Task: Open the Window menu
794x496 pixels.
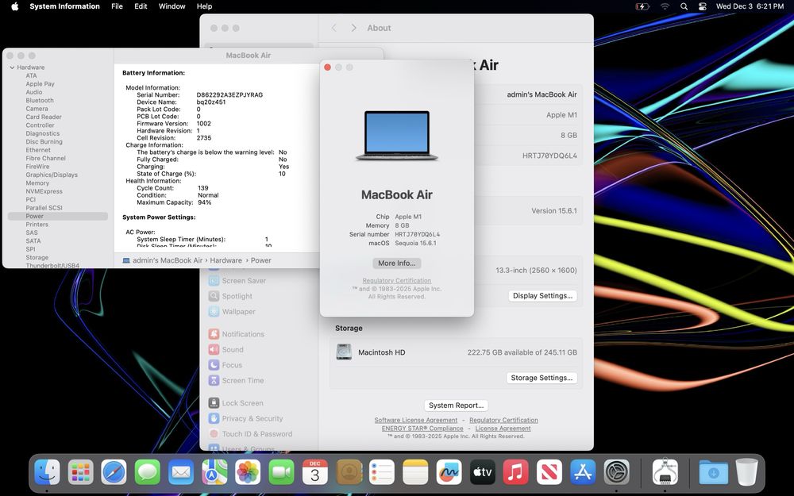Action: click(x=172, y=6)
